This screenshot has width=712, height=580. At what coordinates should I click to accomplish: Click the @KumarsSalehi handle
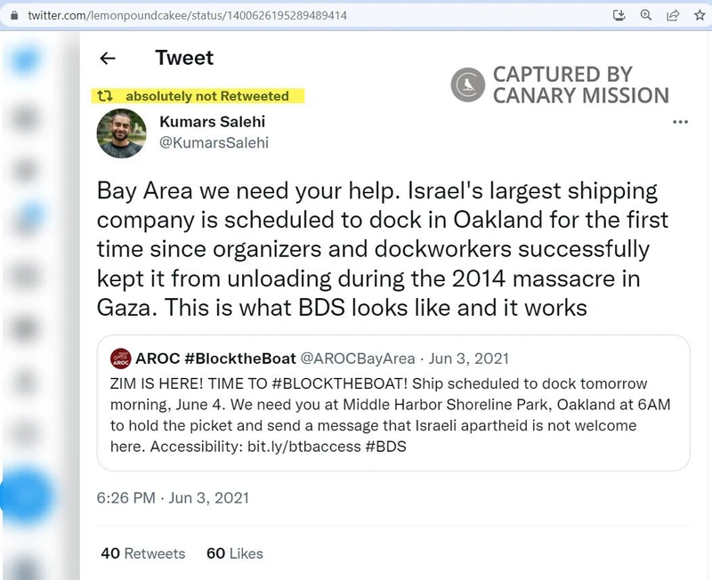click(x=213, y=142)
